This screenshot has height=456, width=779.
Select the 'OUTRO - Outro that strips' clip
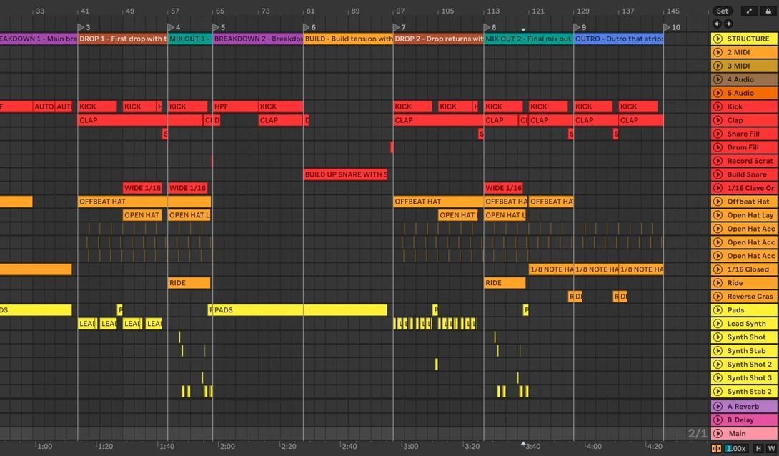click(x=618, y=39)
